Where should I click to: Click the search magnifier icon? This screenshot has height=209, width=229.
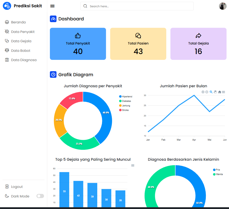click(85, 6)
